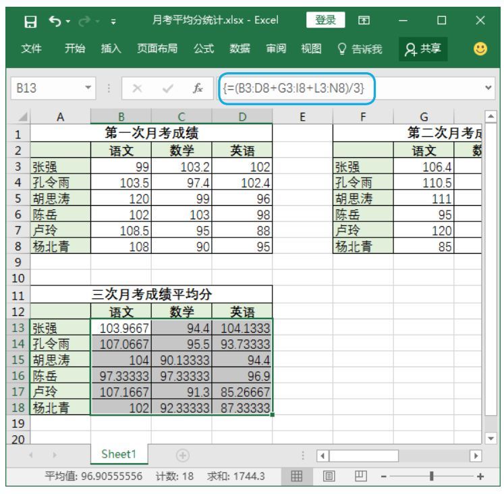This screenshot has width=504, height=494.
Task: Switch to the 视图 ribbon tab
Action: tap(311, 49)
